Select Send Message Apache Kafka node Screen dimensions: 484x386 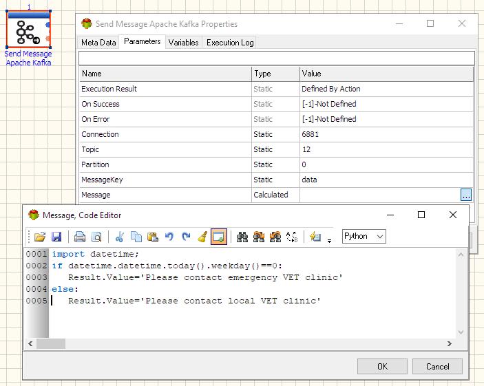pos(28,30)
